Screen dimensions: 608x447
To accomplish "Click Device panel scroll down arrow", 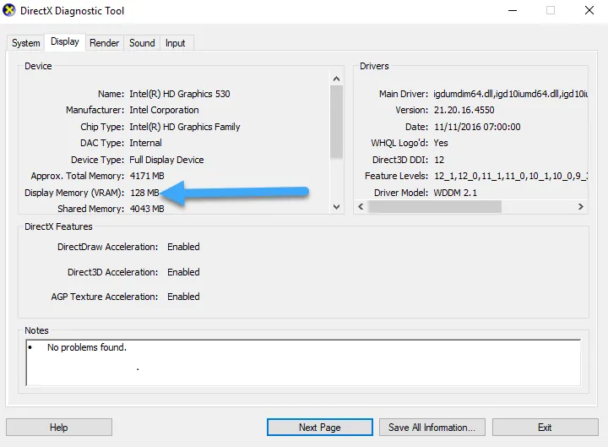I will point(337,207).
